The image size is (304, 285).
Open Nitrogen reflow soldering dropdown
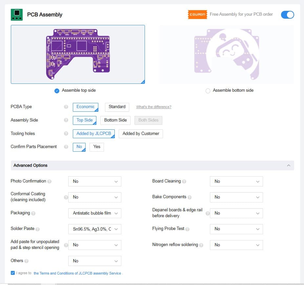(x=236, y=245)
